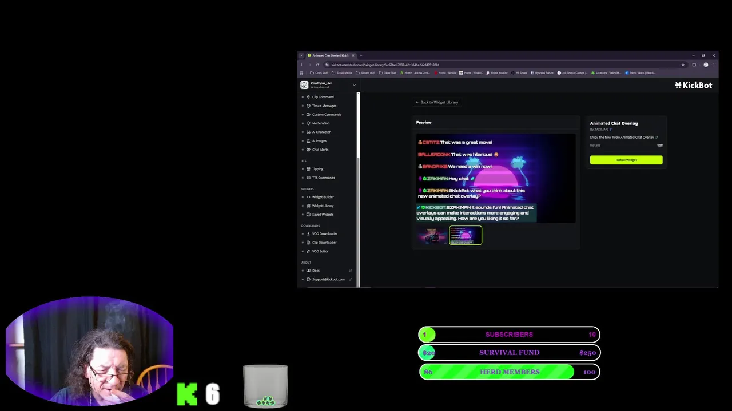Click the Cowtopia_Live channel avatar
The height and width of the screenshot is (411, 732).
click(x=304, y=85)
